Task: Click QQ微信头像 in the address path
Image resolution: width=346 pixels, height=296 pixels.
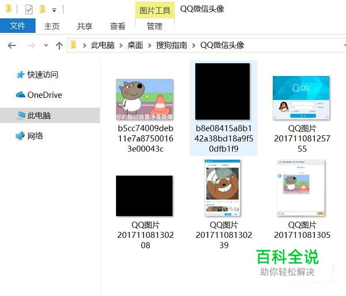Action: [222, 45]
